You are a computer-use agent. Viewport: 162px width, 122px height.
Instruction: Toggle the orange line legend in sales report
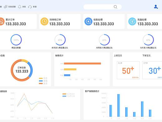coord(64,94)
